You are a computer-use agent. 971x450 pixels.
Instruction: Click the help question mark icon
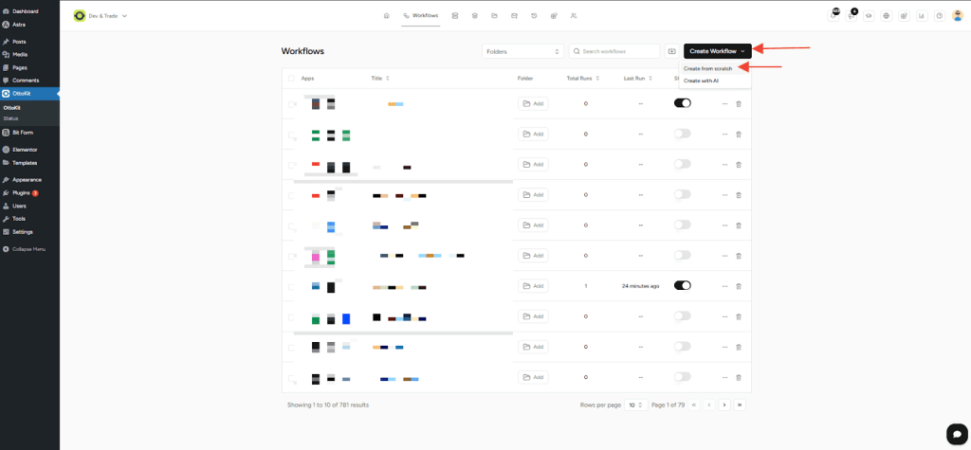pos(939,16)
